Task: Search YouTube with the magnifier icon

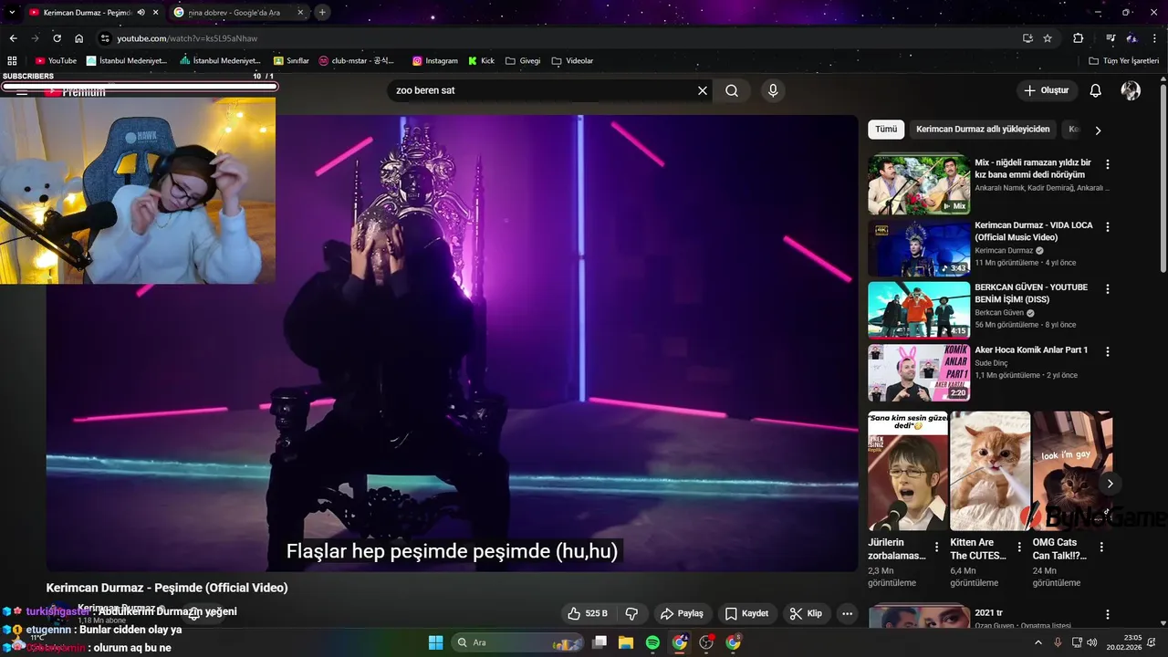Action: pos(732,90)
